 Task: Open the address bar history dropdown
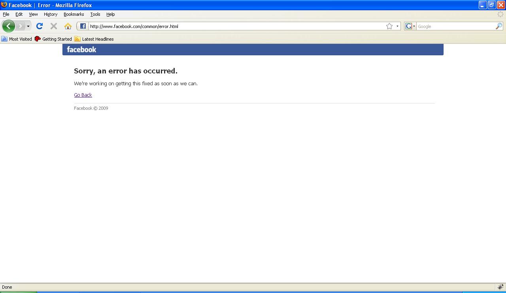click(397, 26)
